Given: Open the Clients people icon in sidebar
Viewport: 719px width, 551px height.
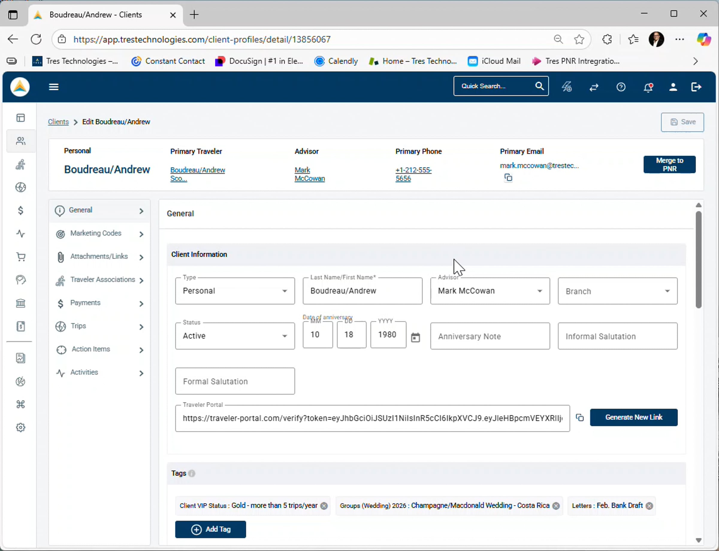Looking at the screenshot, I should coord(21,141).
